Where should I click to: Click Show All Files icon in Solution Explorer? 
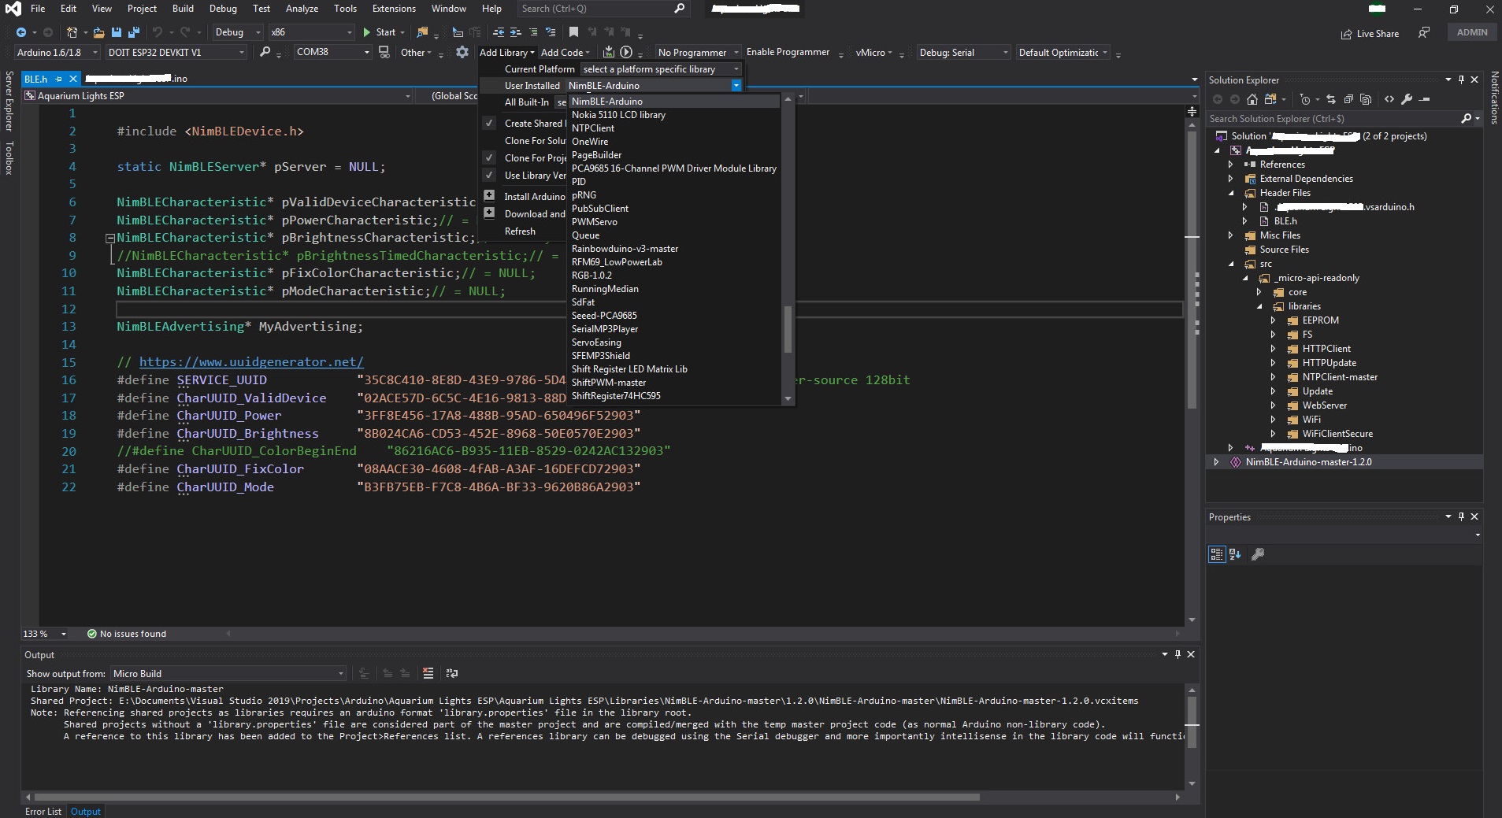1366,99
